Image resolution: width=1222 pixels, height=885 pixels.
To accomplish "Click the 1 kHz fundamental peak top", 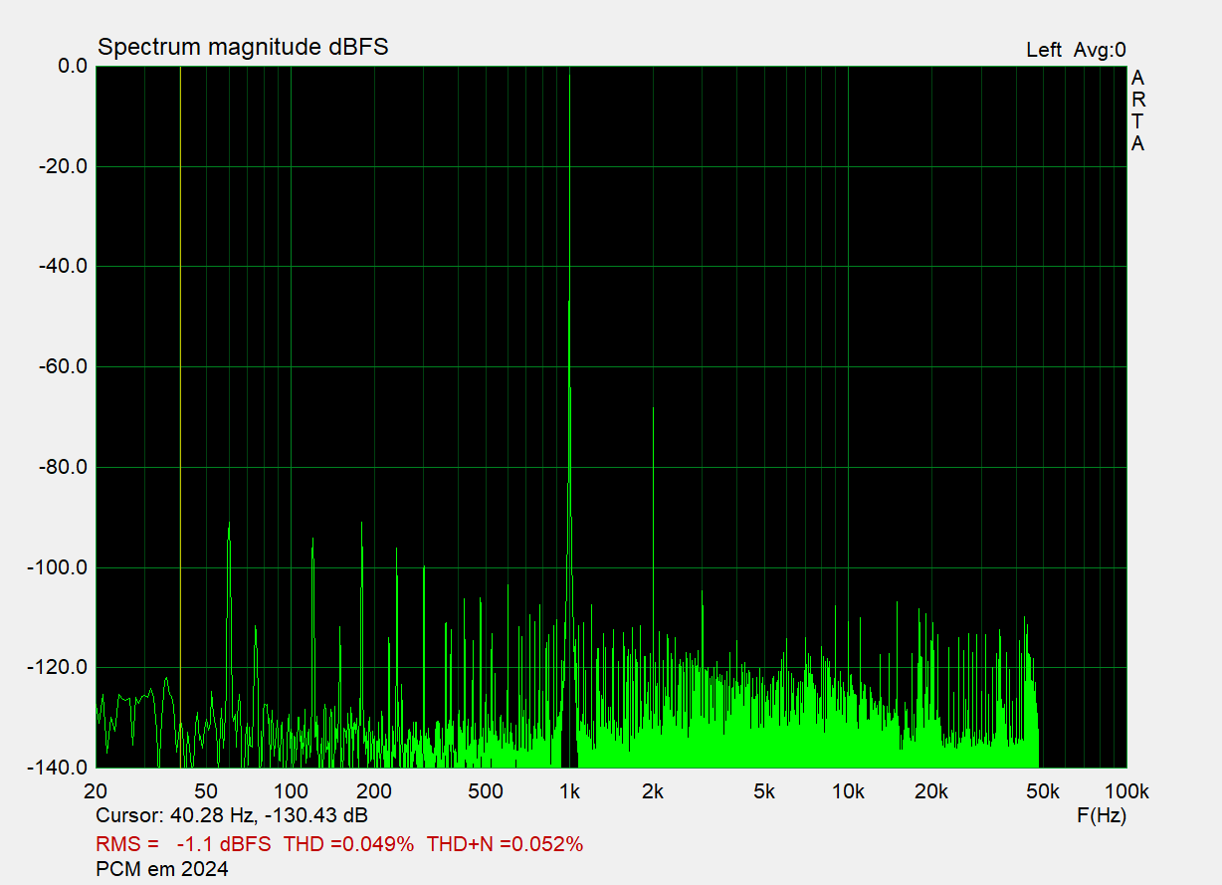I will [x=569, y=72].
